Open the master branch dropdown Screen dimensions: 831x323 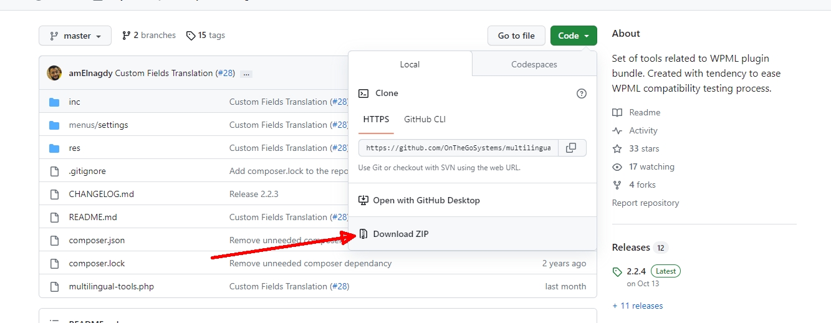[x=75, y=36]
